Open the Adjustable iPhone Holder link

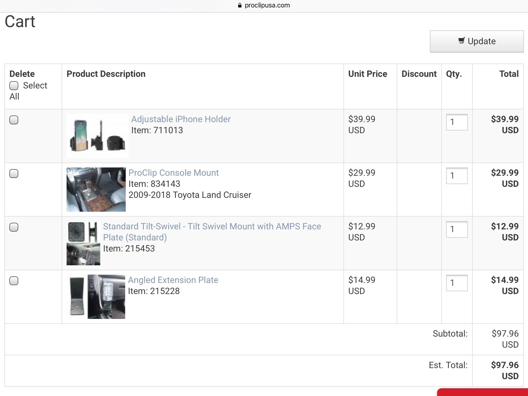(x=181, y=119)
